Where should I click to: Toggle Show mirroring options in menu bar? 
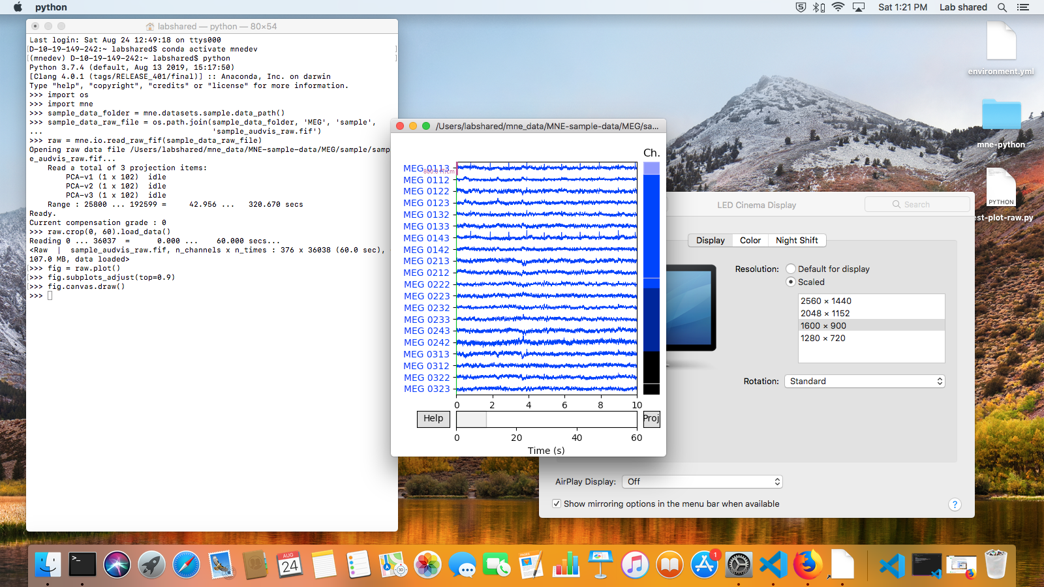coord(557,504)
